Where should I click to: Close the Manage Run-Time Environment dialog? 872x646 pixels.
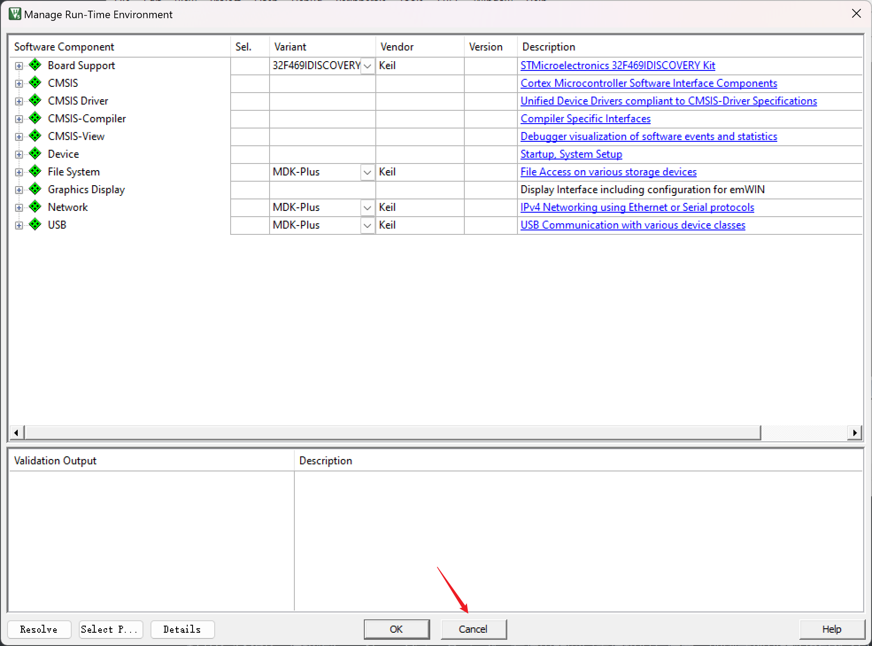(857, 14)
